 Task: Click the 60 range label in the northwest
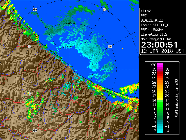coord(35,9)
